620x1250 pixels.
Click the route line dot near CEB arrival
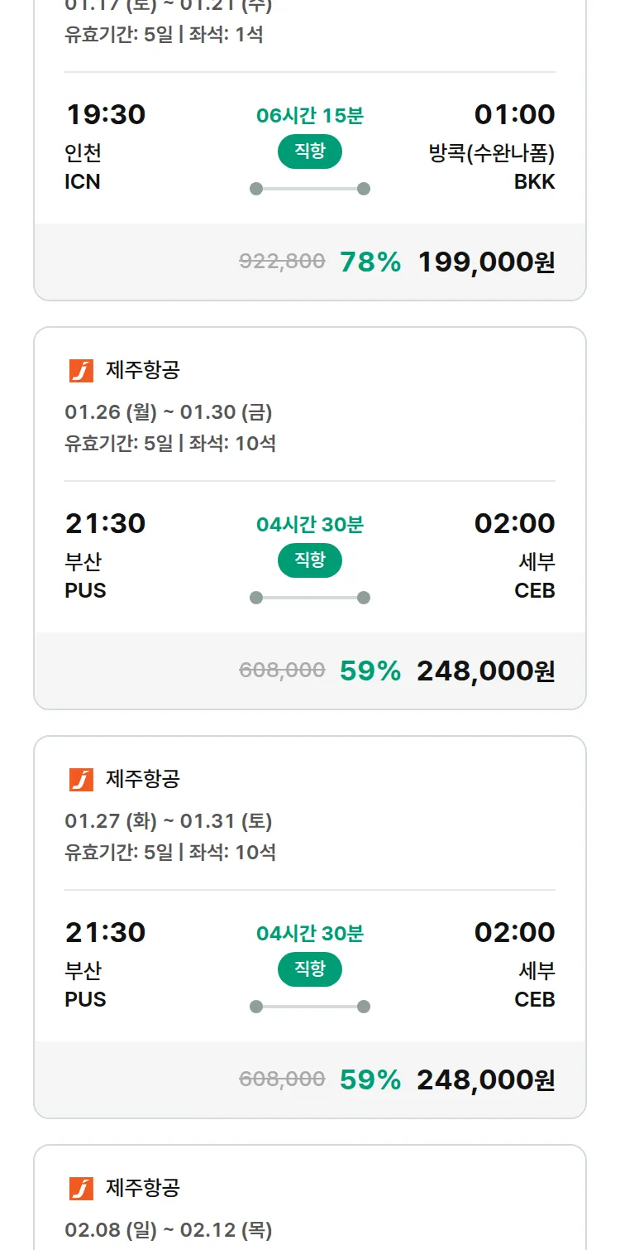click(x=362, y=597)
